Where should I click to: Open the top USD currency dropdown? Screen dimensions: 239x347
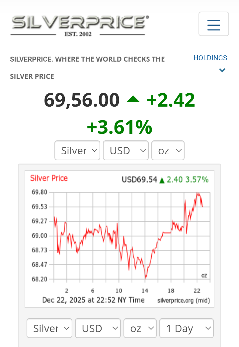(x=126, y=151)
